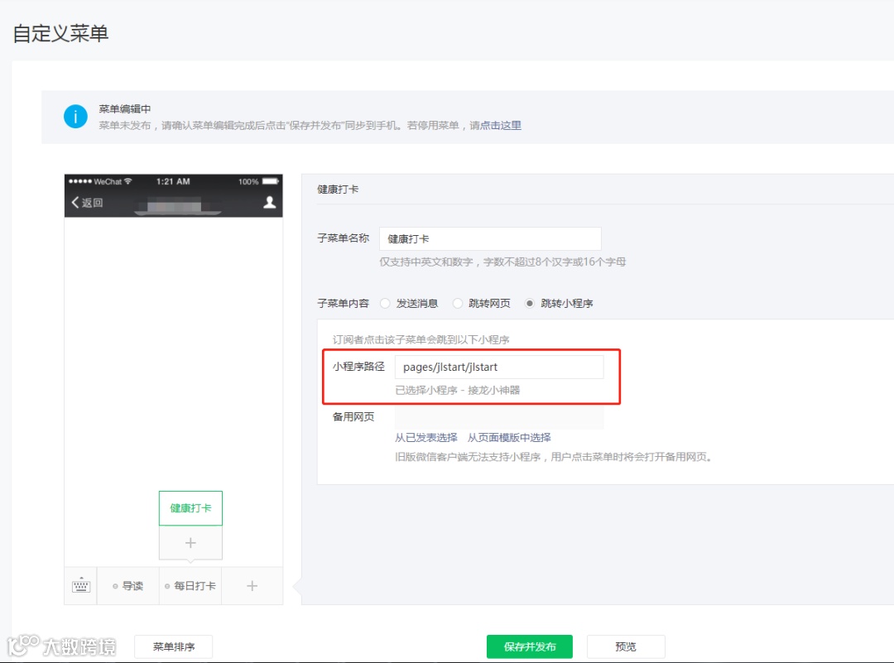Click the blue info icon in the notice banner
Screen dimensions: 894x663
point(75,116)
